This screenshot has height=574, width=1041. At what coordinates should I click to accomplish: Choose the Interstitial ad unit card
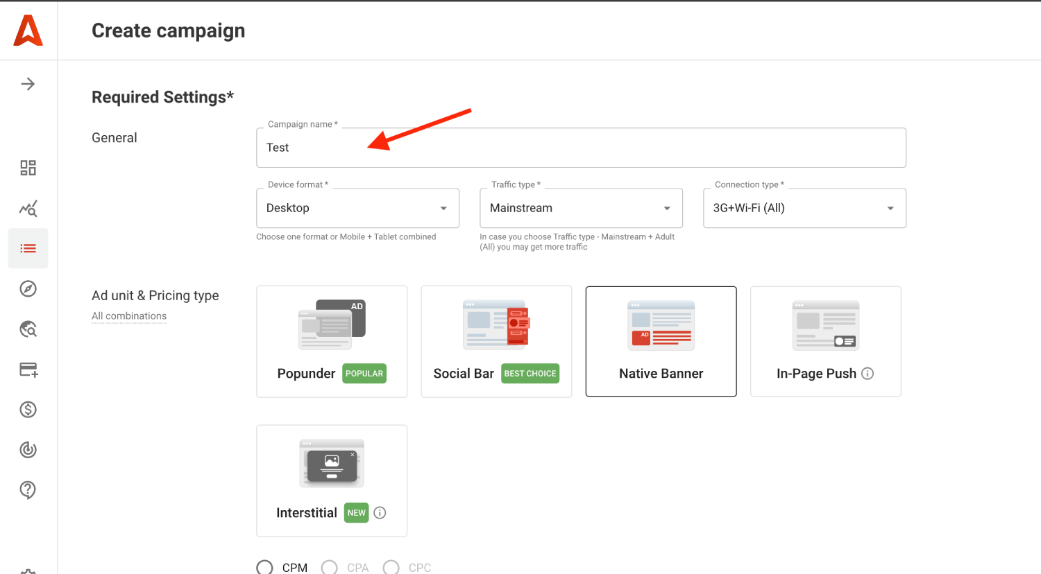(332, 481)
